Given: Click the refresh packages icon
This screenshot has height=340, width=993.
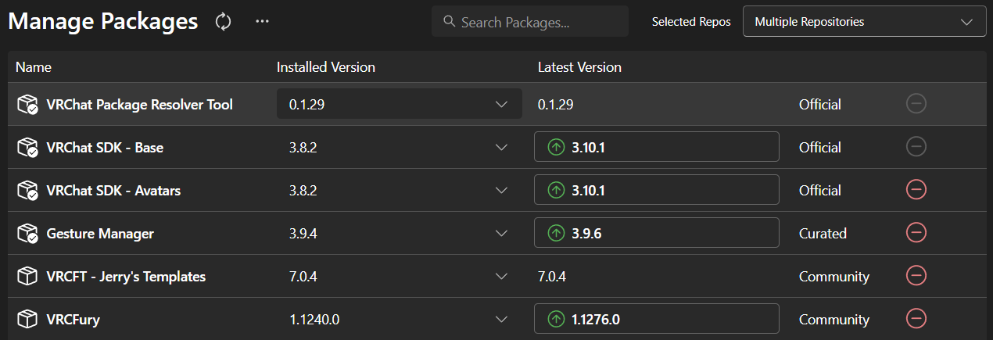Looking at the screenshot, I should click(x=224, y=22).
